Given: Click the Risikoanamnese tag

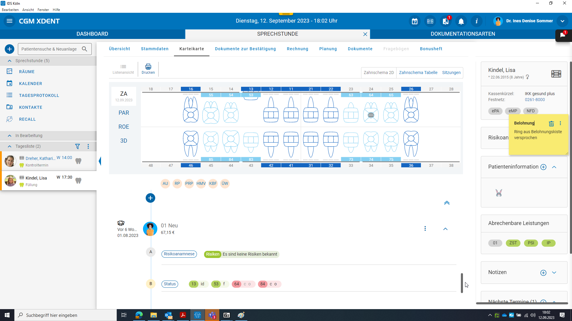Looking at the screenshot, I should [179, 254].
